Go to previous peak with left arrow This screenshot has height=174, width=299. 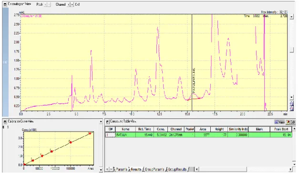click(46, 4)
